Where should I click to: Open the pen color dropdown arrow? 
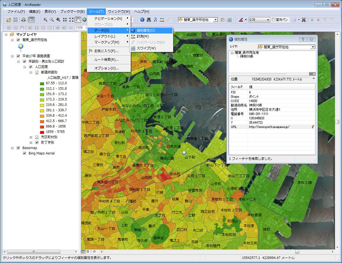246,20
